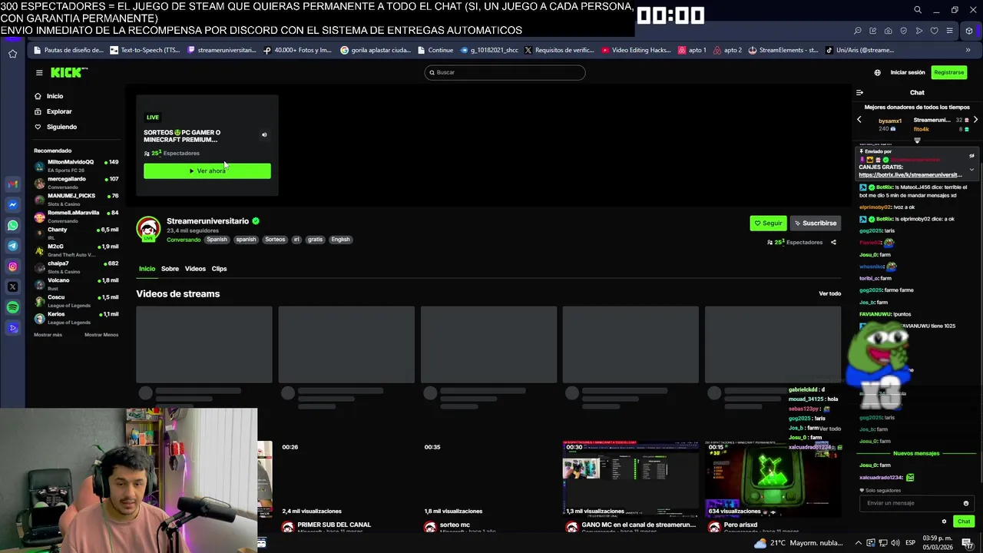The image size is (983, 553).
Task: Show hidden system tray icons
Action: (859, 543)
